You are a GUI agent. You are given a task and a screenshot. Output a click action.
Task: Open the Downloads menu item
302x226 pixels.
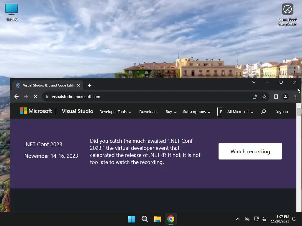149,112
